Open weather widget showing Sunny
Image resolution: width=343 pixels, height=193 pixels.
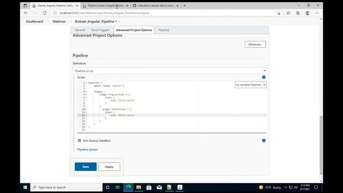click(270, 187)
